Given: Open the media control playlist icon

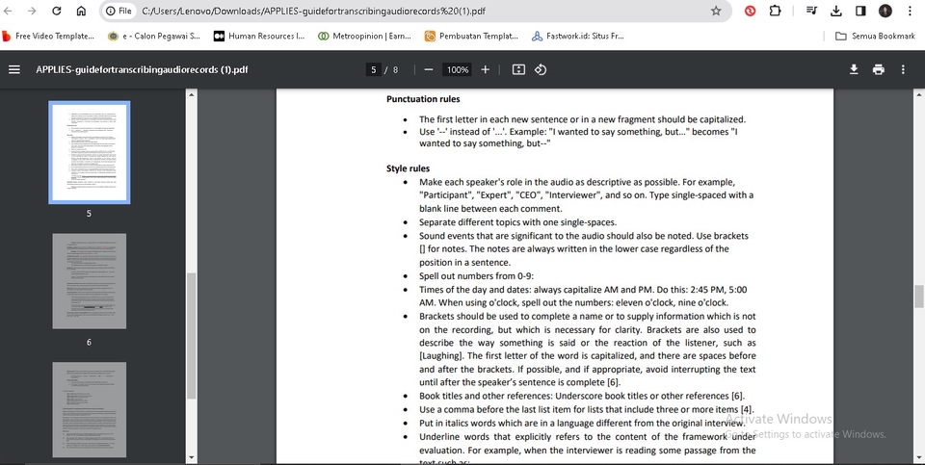Looking at the screenshot, I should [811, 11].
